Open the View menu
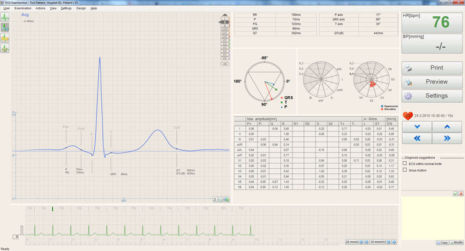Viewport: 465px width, 251px height. pyautogui.click(x=53, y=8)
